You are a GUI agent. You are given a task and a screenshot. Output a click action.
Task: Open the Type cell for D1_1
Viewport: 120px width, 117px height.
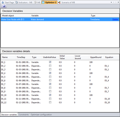(36, 62)
